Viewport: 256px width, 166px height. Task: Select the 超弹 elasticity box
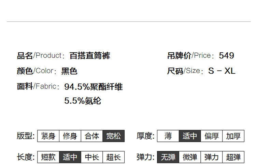point(233,157)
